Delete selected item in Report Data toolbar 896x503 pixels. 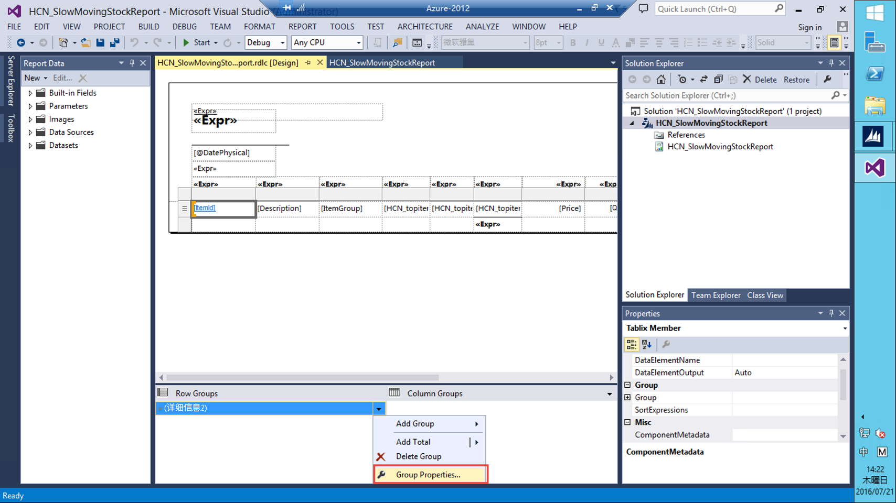(82, 78)
